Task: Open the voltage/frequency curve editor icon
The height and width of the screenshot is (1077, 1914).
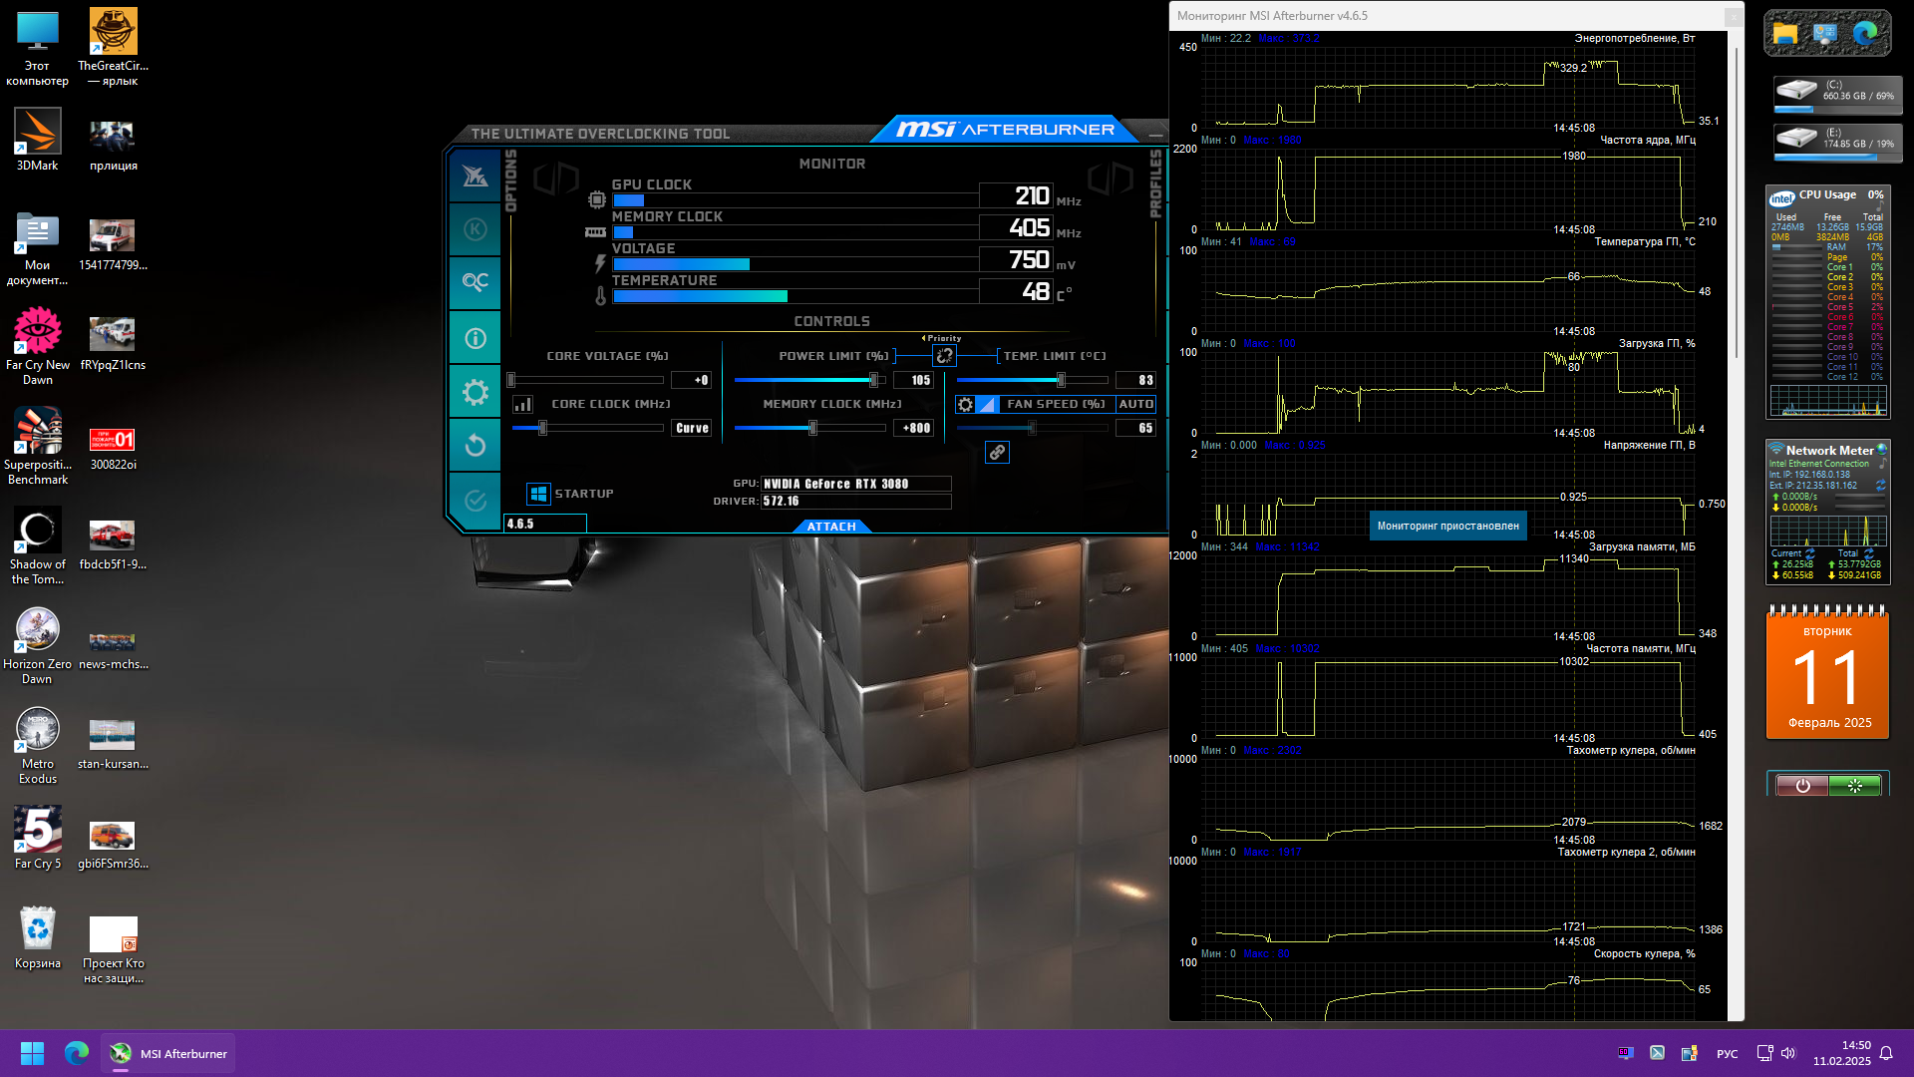Action: (x=522, y=405)
